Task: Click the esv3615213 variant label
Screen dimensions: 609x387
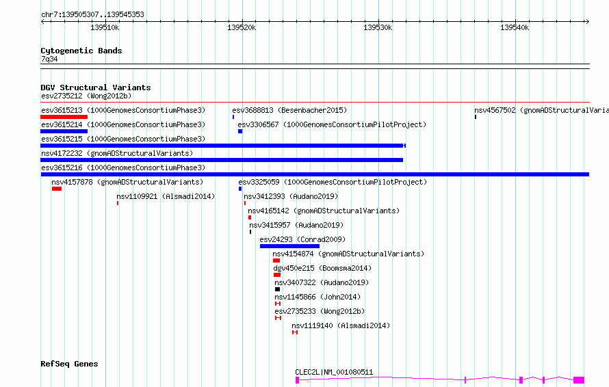Action: pyautogui.click(x=123, y=110)
